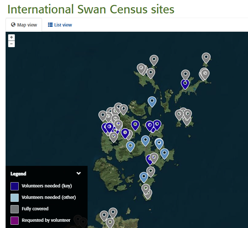Click the International Swan Census sites heading
Viewport: 248px width, 228px height.
pos(91,9)
